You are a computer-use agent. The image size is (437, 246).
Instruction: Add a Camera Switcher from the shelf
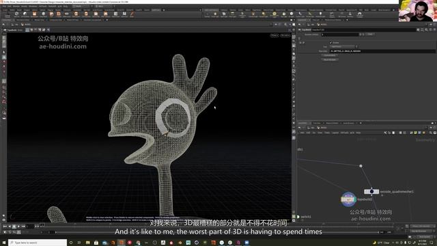(350, 14)
